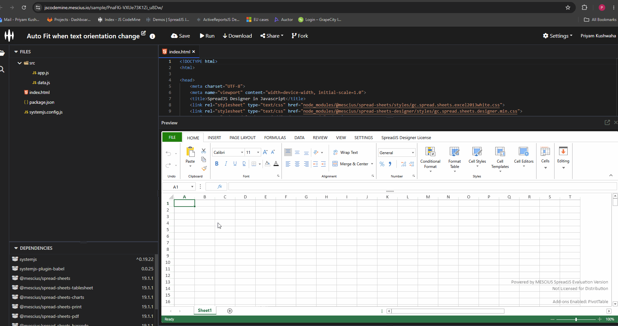Click the cell borders icon

click(x=254, y=164)
